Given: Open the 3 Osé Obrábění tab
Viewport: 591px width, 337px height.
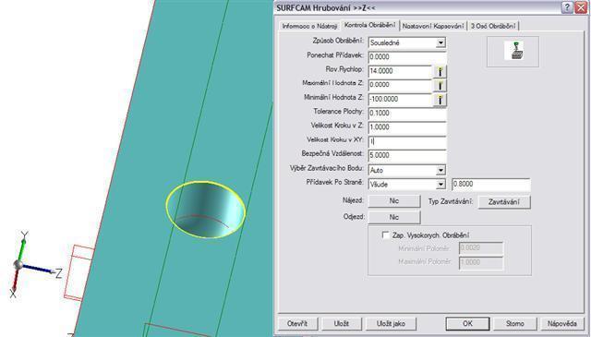Looking at the screenshot, I should 493,26.
